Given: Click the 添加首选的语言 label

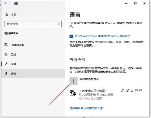Looking at the screenshot, I should [89, 79].
